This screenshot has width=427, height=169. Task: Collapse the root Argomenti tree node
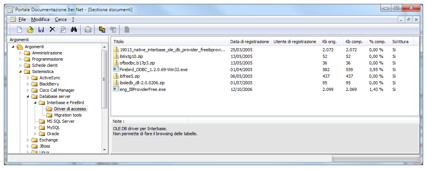[x=13, y=47]
